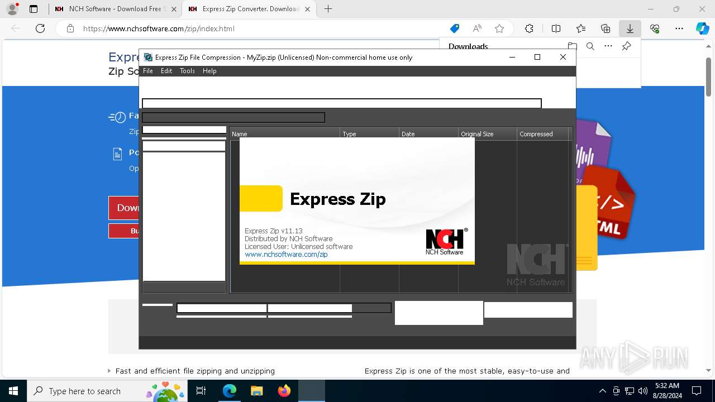Click the taskbar search box

click(x=107, y=391)
